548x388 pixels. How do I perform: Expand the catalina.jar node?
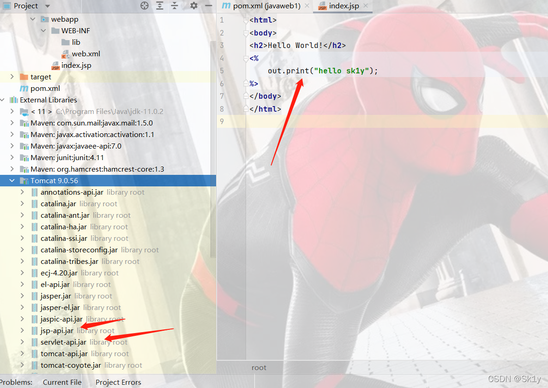point(22,203)
